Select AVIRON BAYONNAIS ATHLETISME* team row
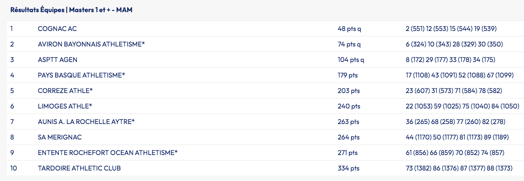Image resolution: width=524 pixels, height=181 pixels. [x=91, y=44]
